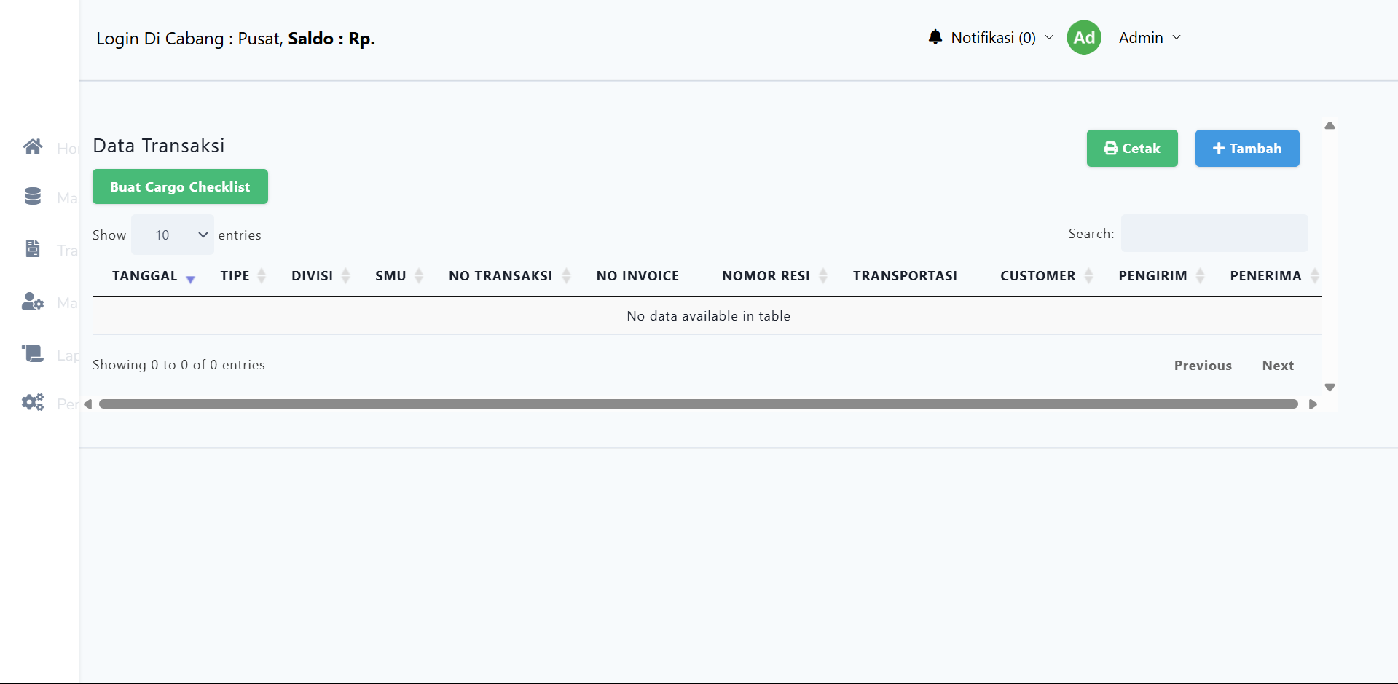Open the show entries count dropdown
Screen dimensions: 1398x684
[x=173, y=235]
